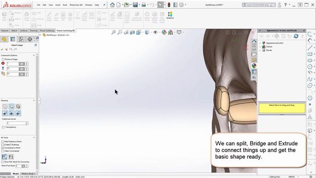Open a file with the Open folder icon
The width and height of the screenshot is (316, 178).
(126, 5)
